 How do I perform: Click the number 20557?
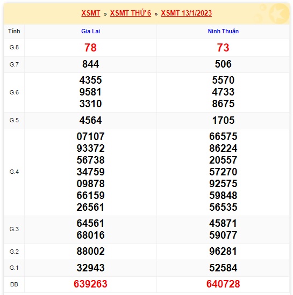click(x=223, y=160)
